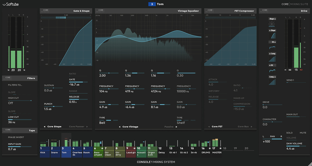Mute the Tom channel
Image resolution: width=312 pixels, height=166 pixels.
(303, 133)
